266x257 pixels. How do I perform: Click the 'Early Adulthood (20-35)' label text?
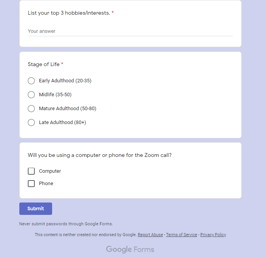[65, 81]
